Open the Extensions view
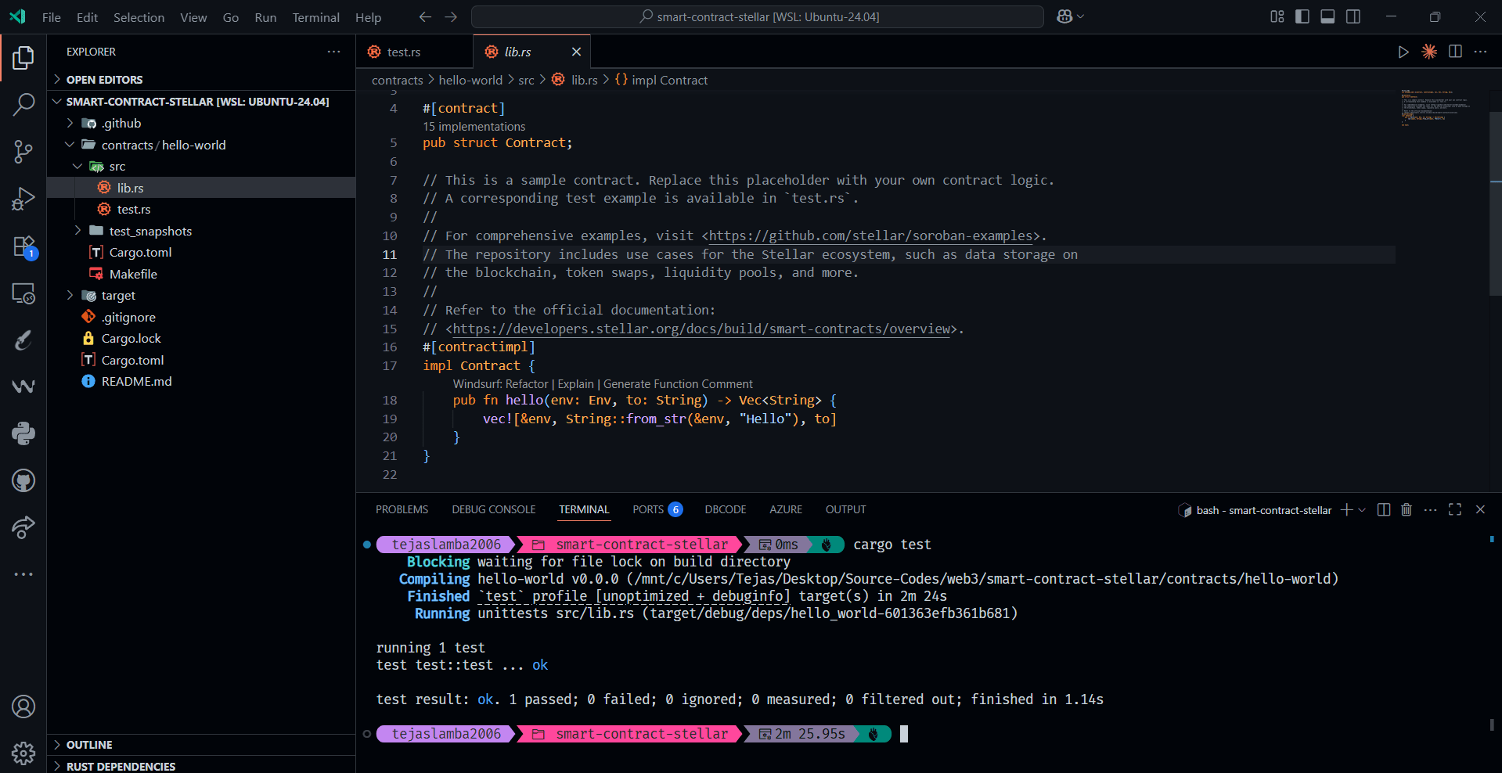Image resolution: width=1502 pixels, height=773 pixels. point(23,246)
